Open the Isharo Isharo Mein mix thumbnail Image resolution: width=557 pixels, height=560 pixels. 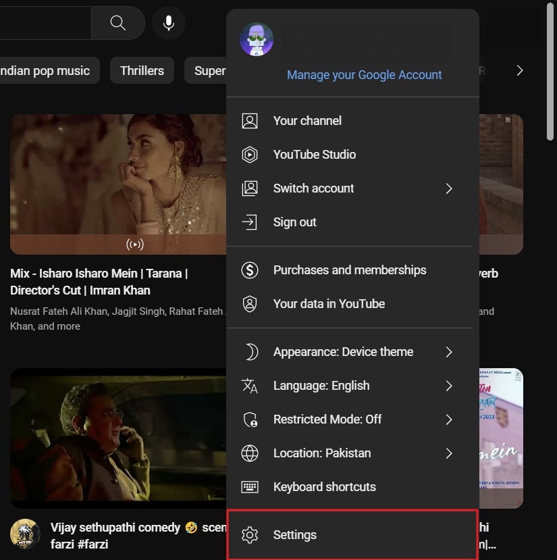pyautogui.click(x=118, y=184)
